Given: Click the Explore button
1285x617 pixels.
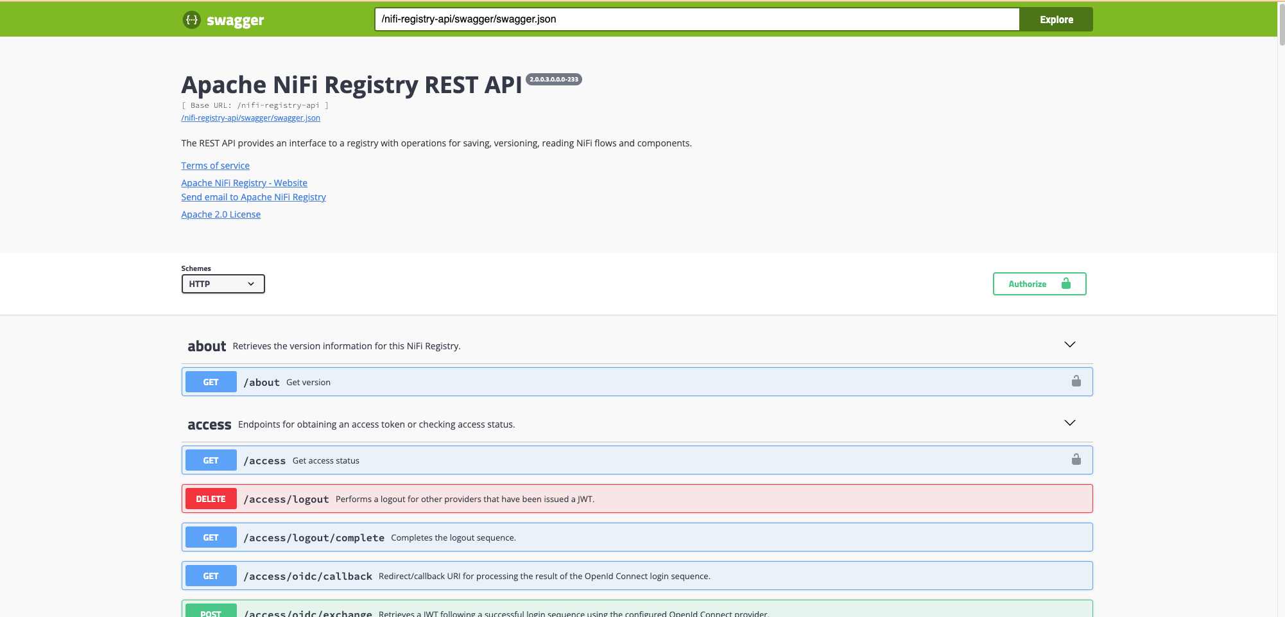Looking at the screenshot, I should click(1056, 19).
